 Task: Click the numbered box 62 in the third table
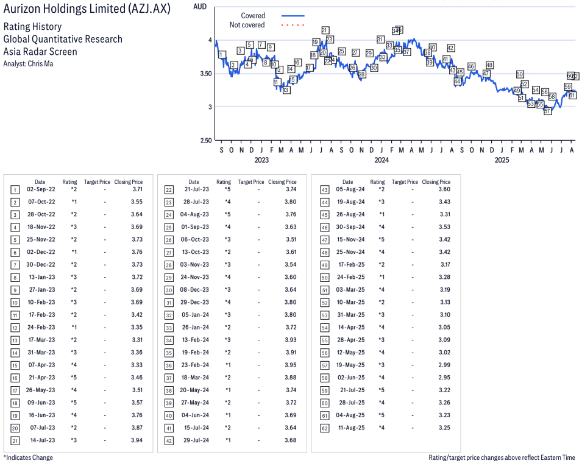coord(325,428)
